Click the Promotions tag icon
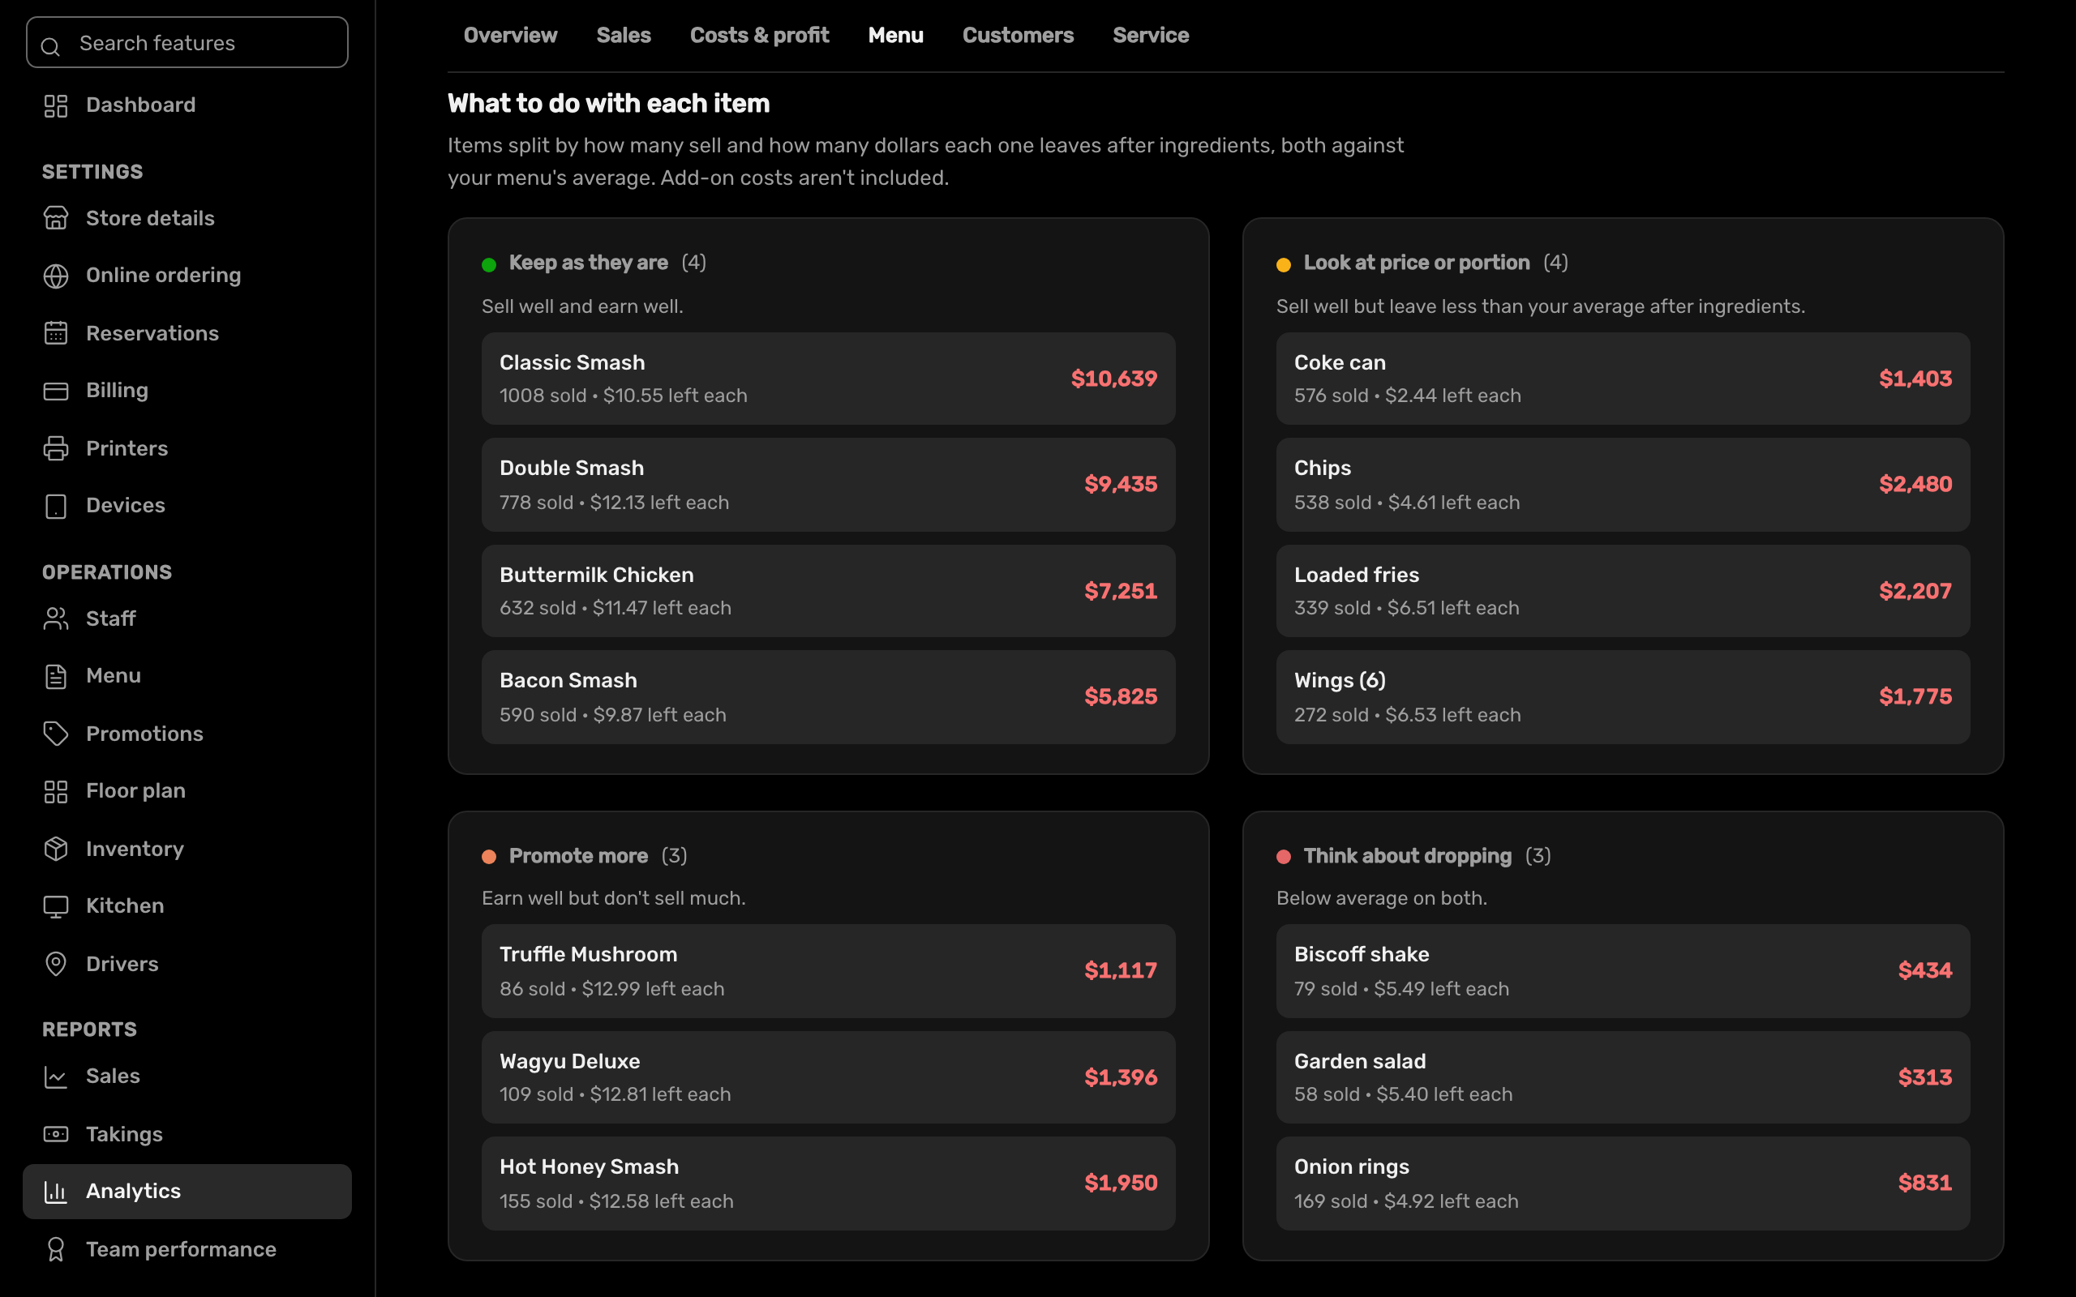Viewport: 2076px width, 1297px height. (56, 734)
